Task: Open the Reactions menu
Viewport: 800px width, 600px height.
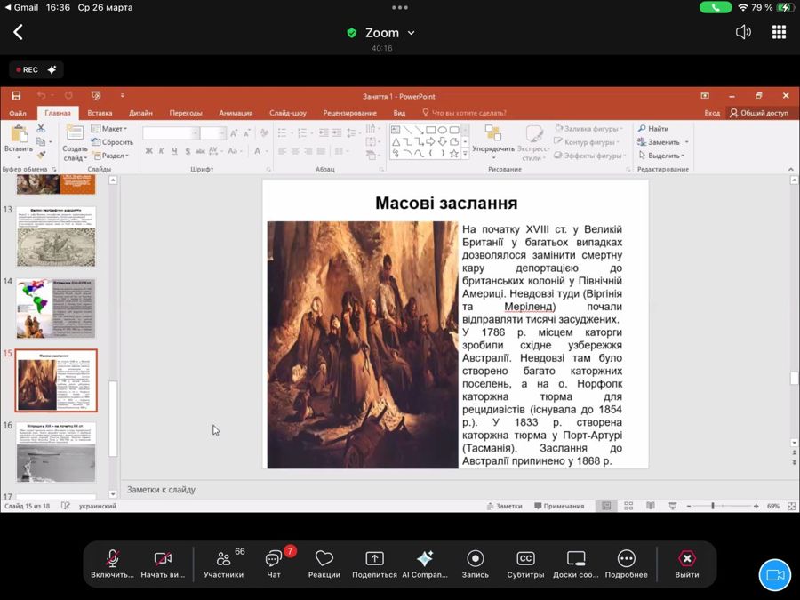Action: [324, 564]
